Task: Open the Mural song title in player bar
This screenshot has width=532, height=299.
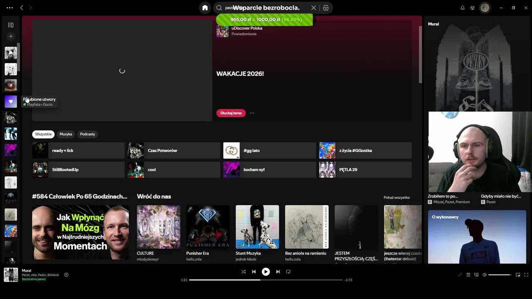Action: 27,270
